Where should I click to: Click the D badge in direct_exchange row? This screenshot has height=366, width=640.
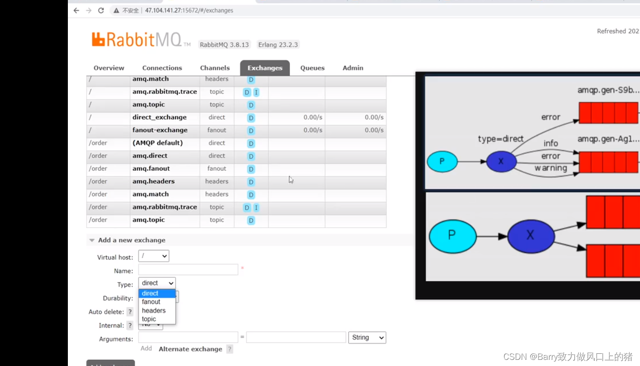(251, 118)
